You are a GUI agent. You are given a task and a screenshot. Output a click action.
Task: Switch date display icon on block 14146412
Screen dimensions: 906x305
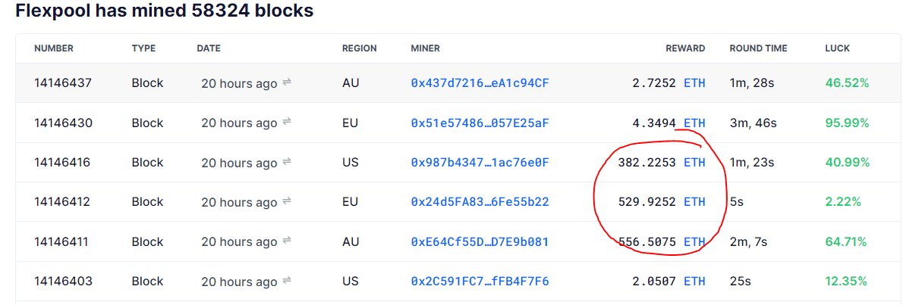pyautogui.click(x=287, y=201)
